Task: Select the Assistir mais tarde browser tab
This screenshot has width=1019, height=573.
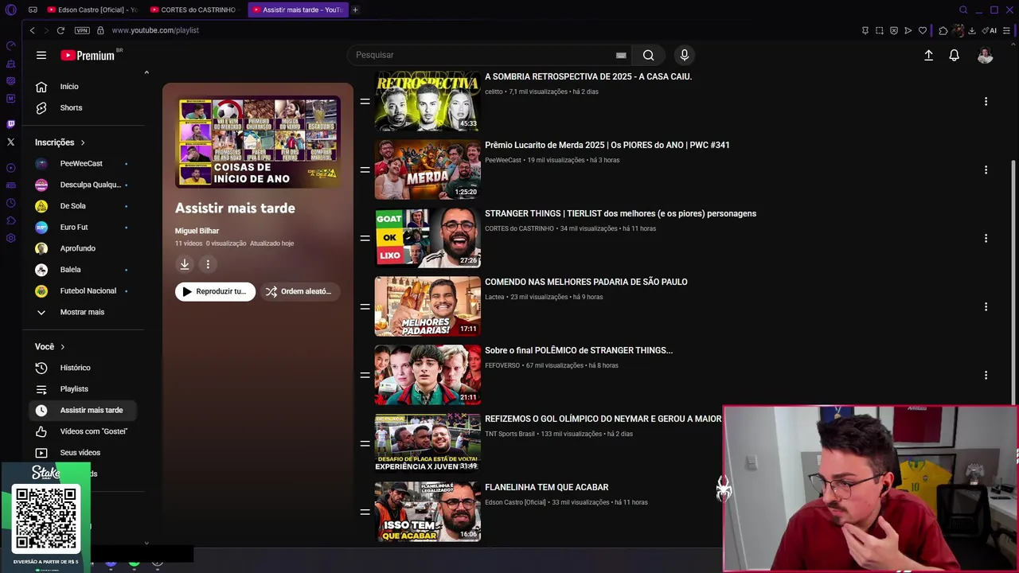Action: [x=298, y=10]
